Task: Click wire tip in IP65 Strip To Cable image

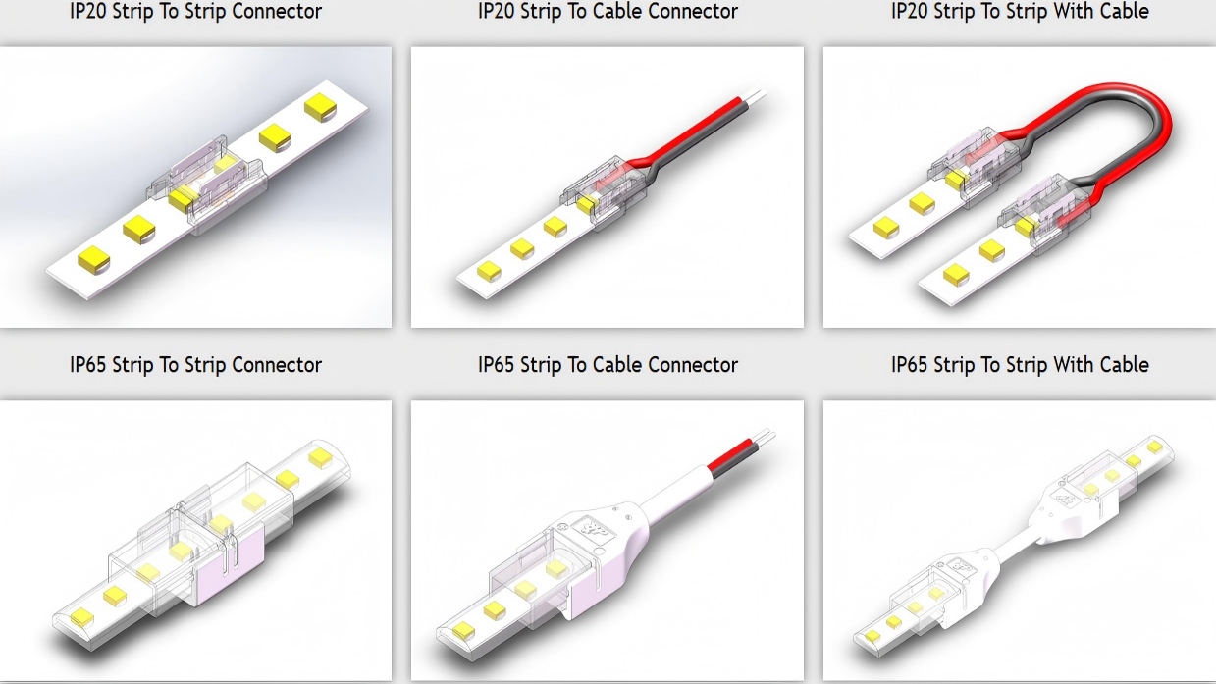Action: [x=764, y=433]
